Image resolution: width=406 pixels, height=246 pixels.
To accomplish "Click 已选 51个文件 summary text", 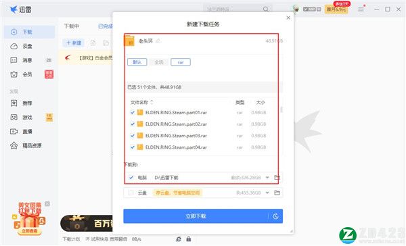I will [154, 87].
